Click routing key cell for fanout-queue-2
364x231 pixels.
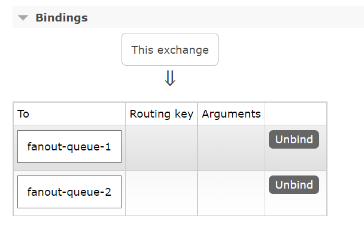(162, 193)
